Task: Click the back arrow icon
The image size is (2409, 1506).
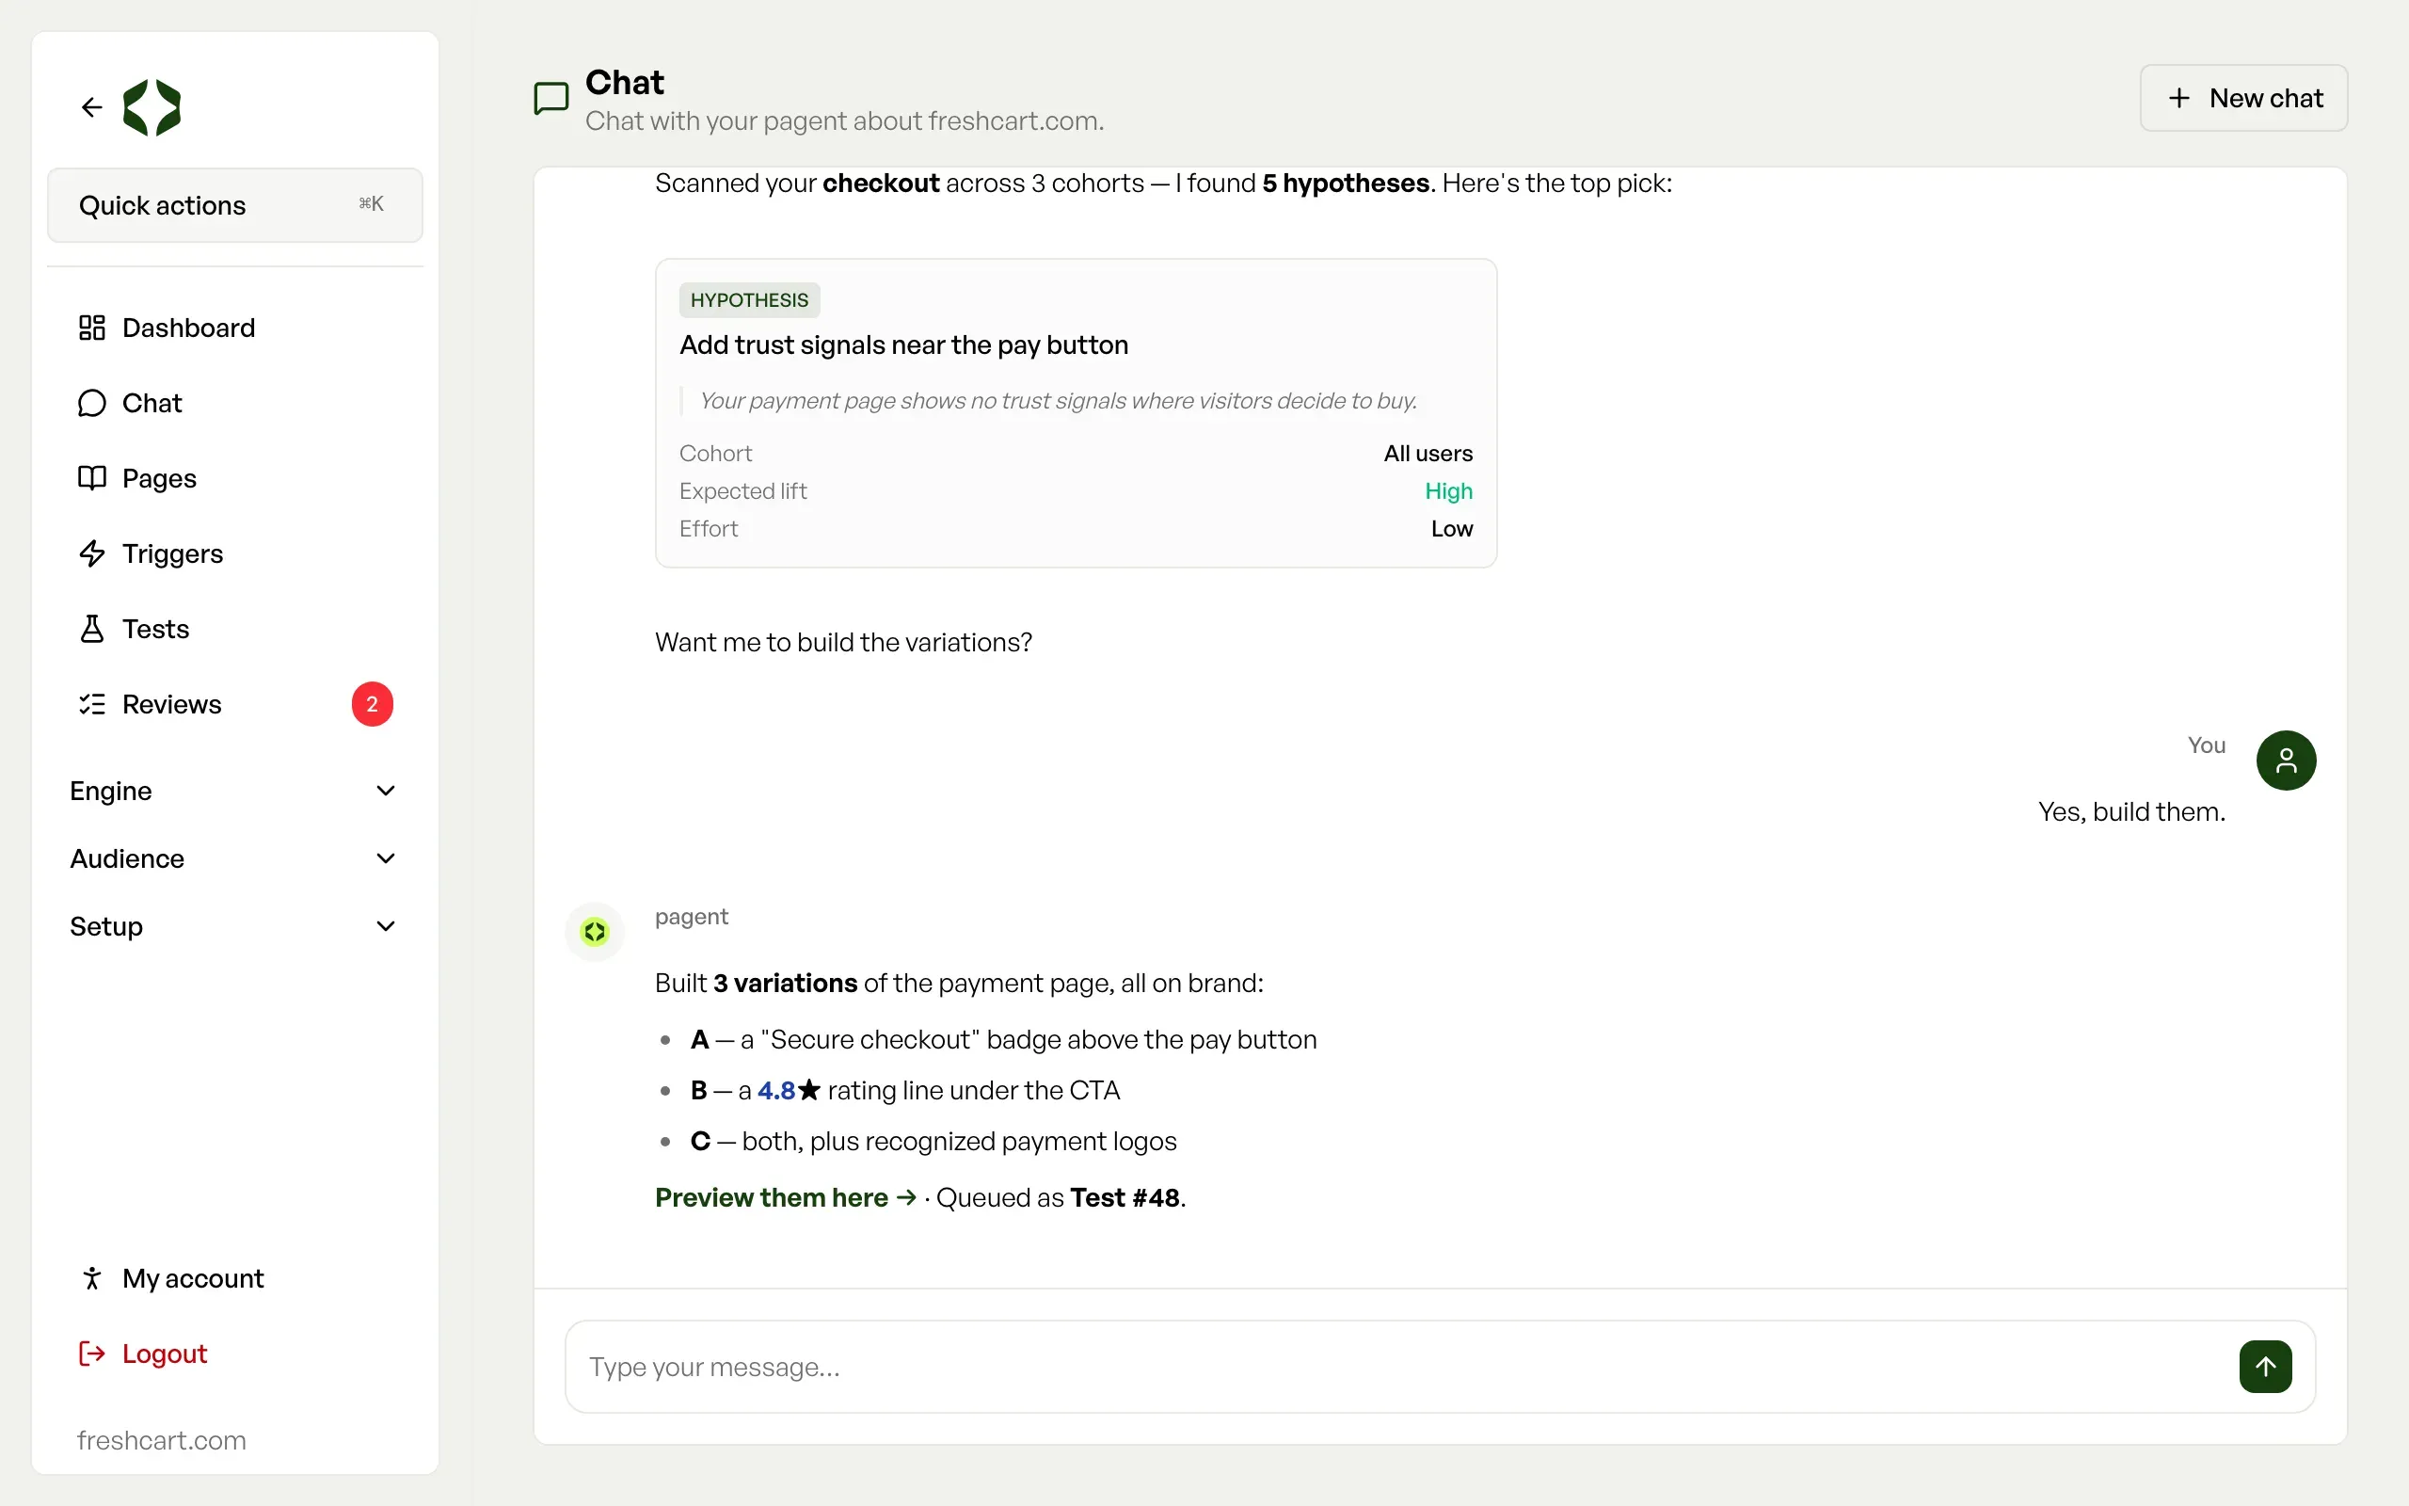Action: (x=91, y=107)
